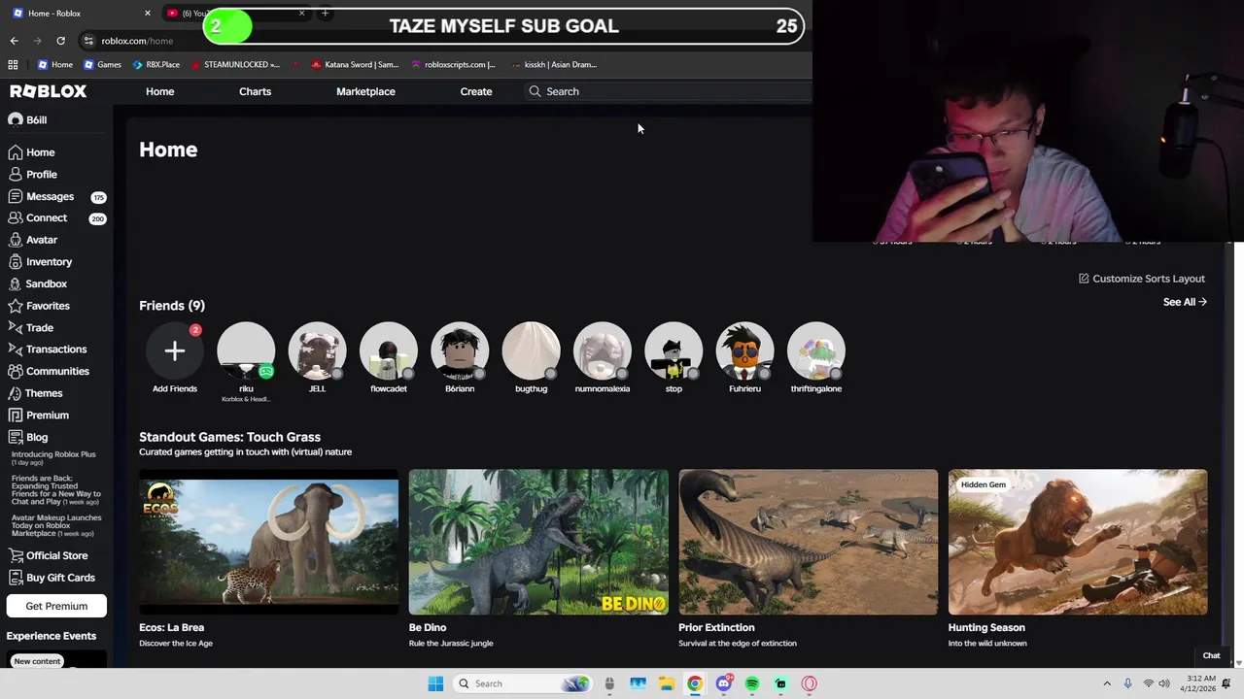
Task: Open Themes in the sidebar
Action: (35, 393)
